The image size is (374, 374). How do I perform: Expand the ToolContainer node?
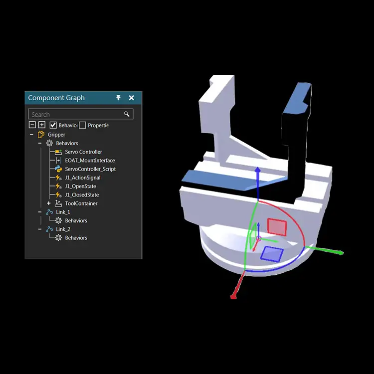tap(49, 203)
